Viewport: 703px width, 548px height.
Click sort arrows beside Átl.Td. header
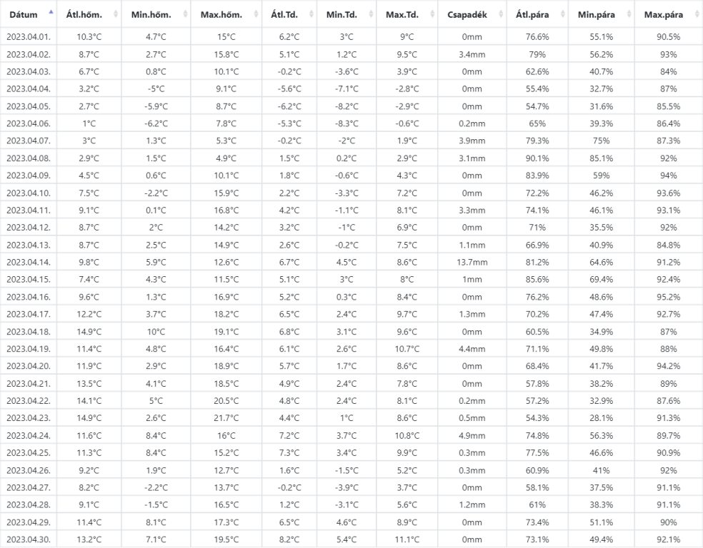pos(311,14)
